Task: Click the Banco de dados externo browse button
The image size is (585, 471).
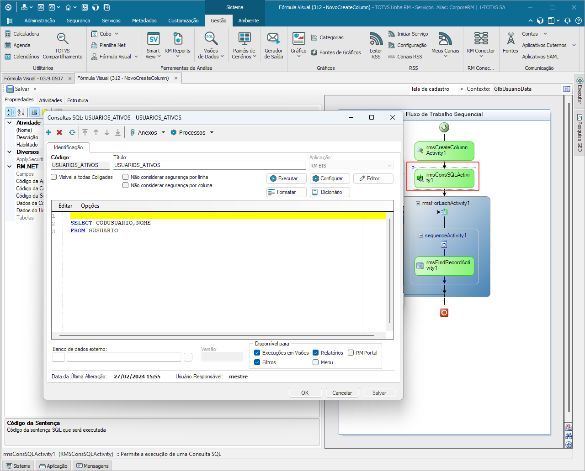Action: point(188,357)
